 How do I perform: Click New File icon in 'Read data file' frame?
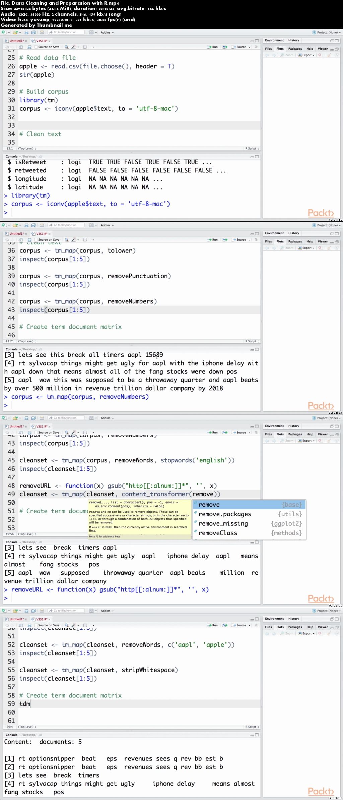[4, 33]
